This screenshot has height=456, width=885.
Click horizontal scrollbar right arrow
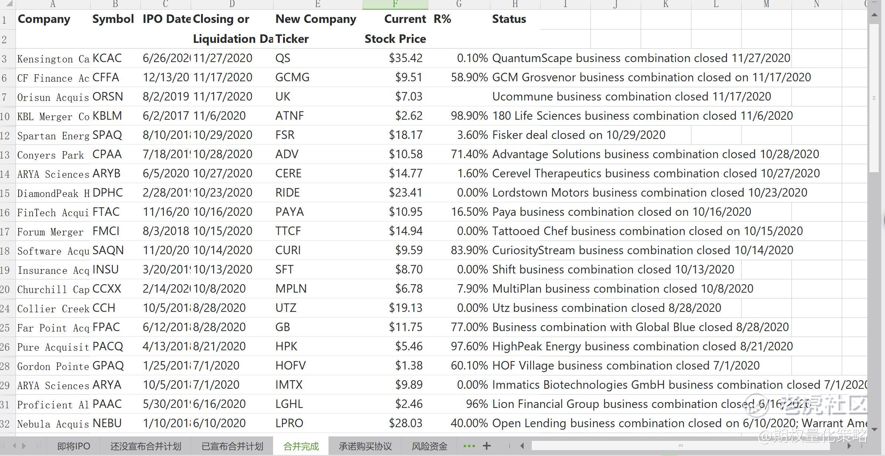[849, 446]
